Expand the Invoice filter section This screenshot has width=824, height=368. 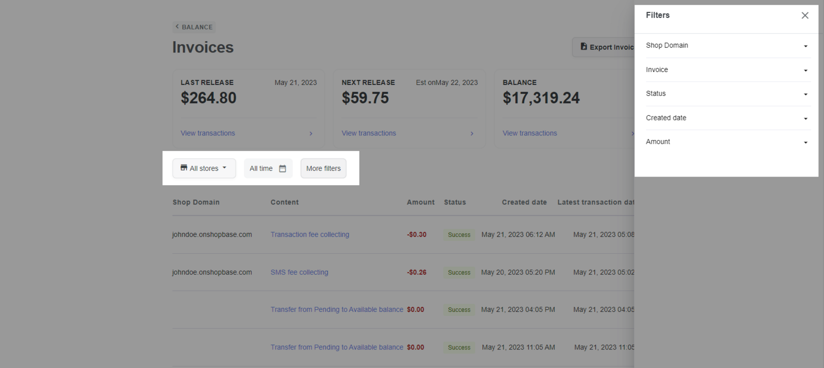point(727,70)
